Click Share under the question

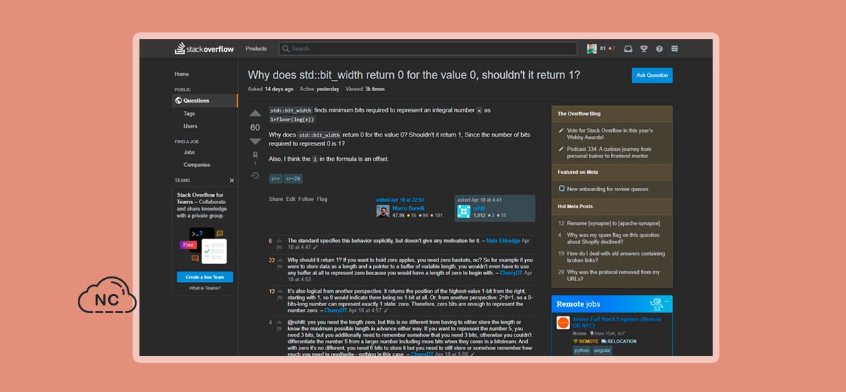pos(276,199)
